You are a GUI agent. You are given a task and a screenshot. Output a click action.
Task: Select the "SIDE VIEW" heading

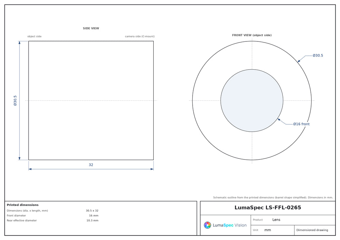91,29
